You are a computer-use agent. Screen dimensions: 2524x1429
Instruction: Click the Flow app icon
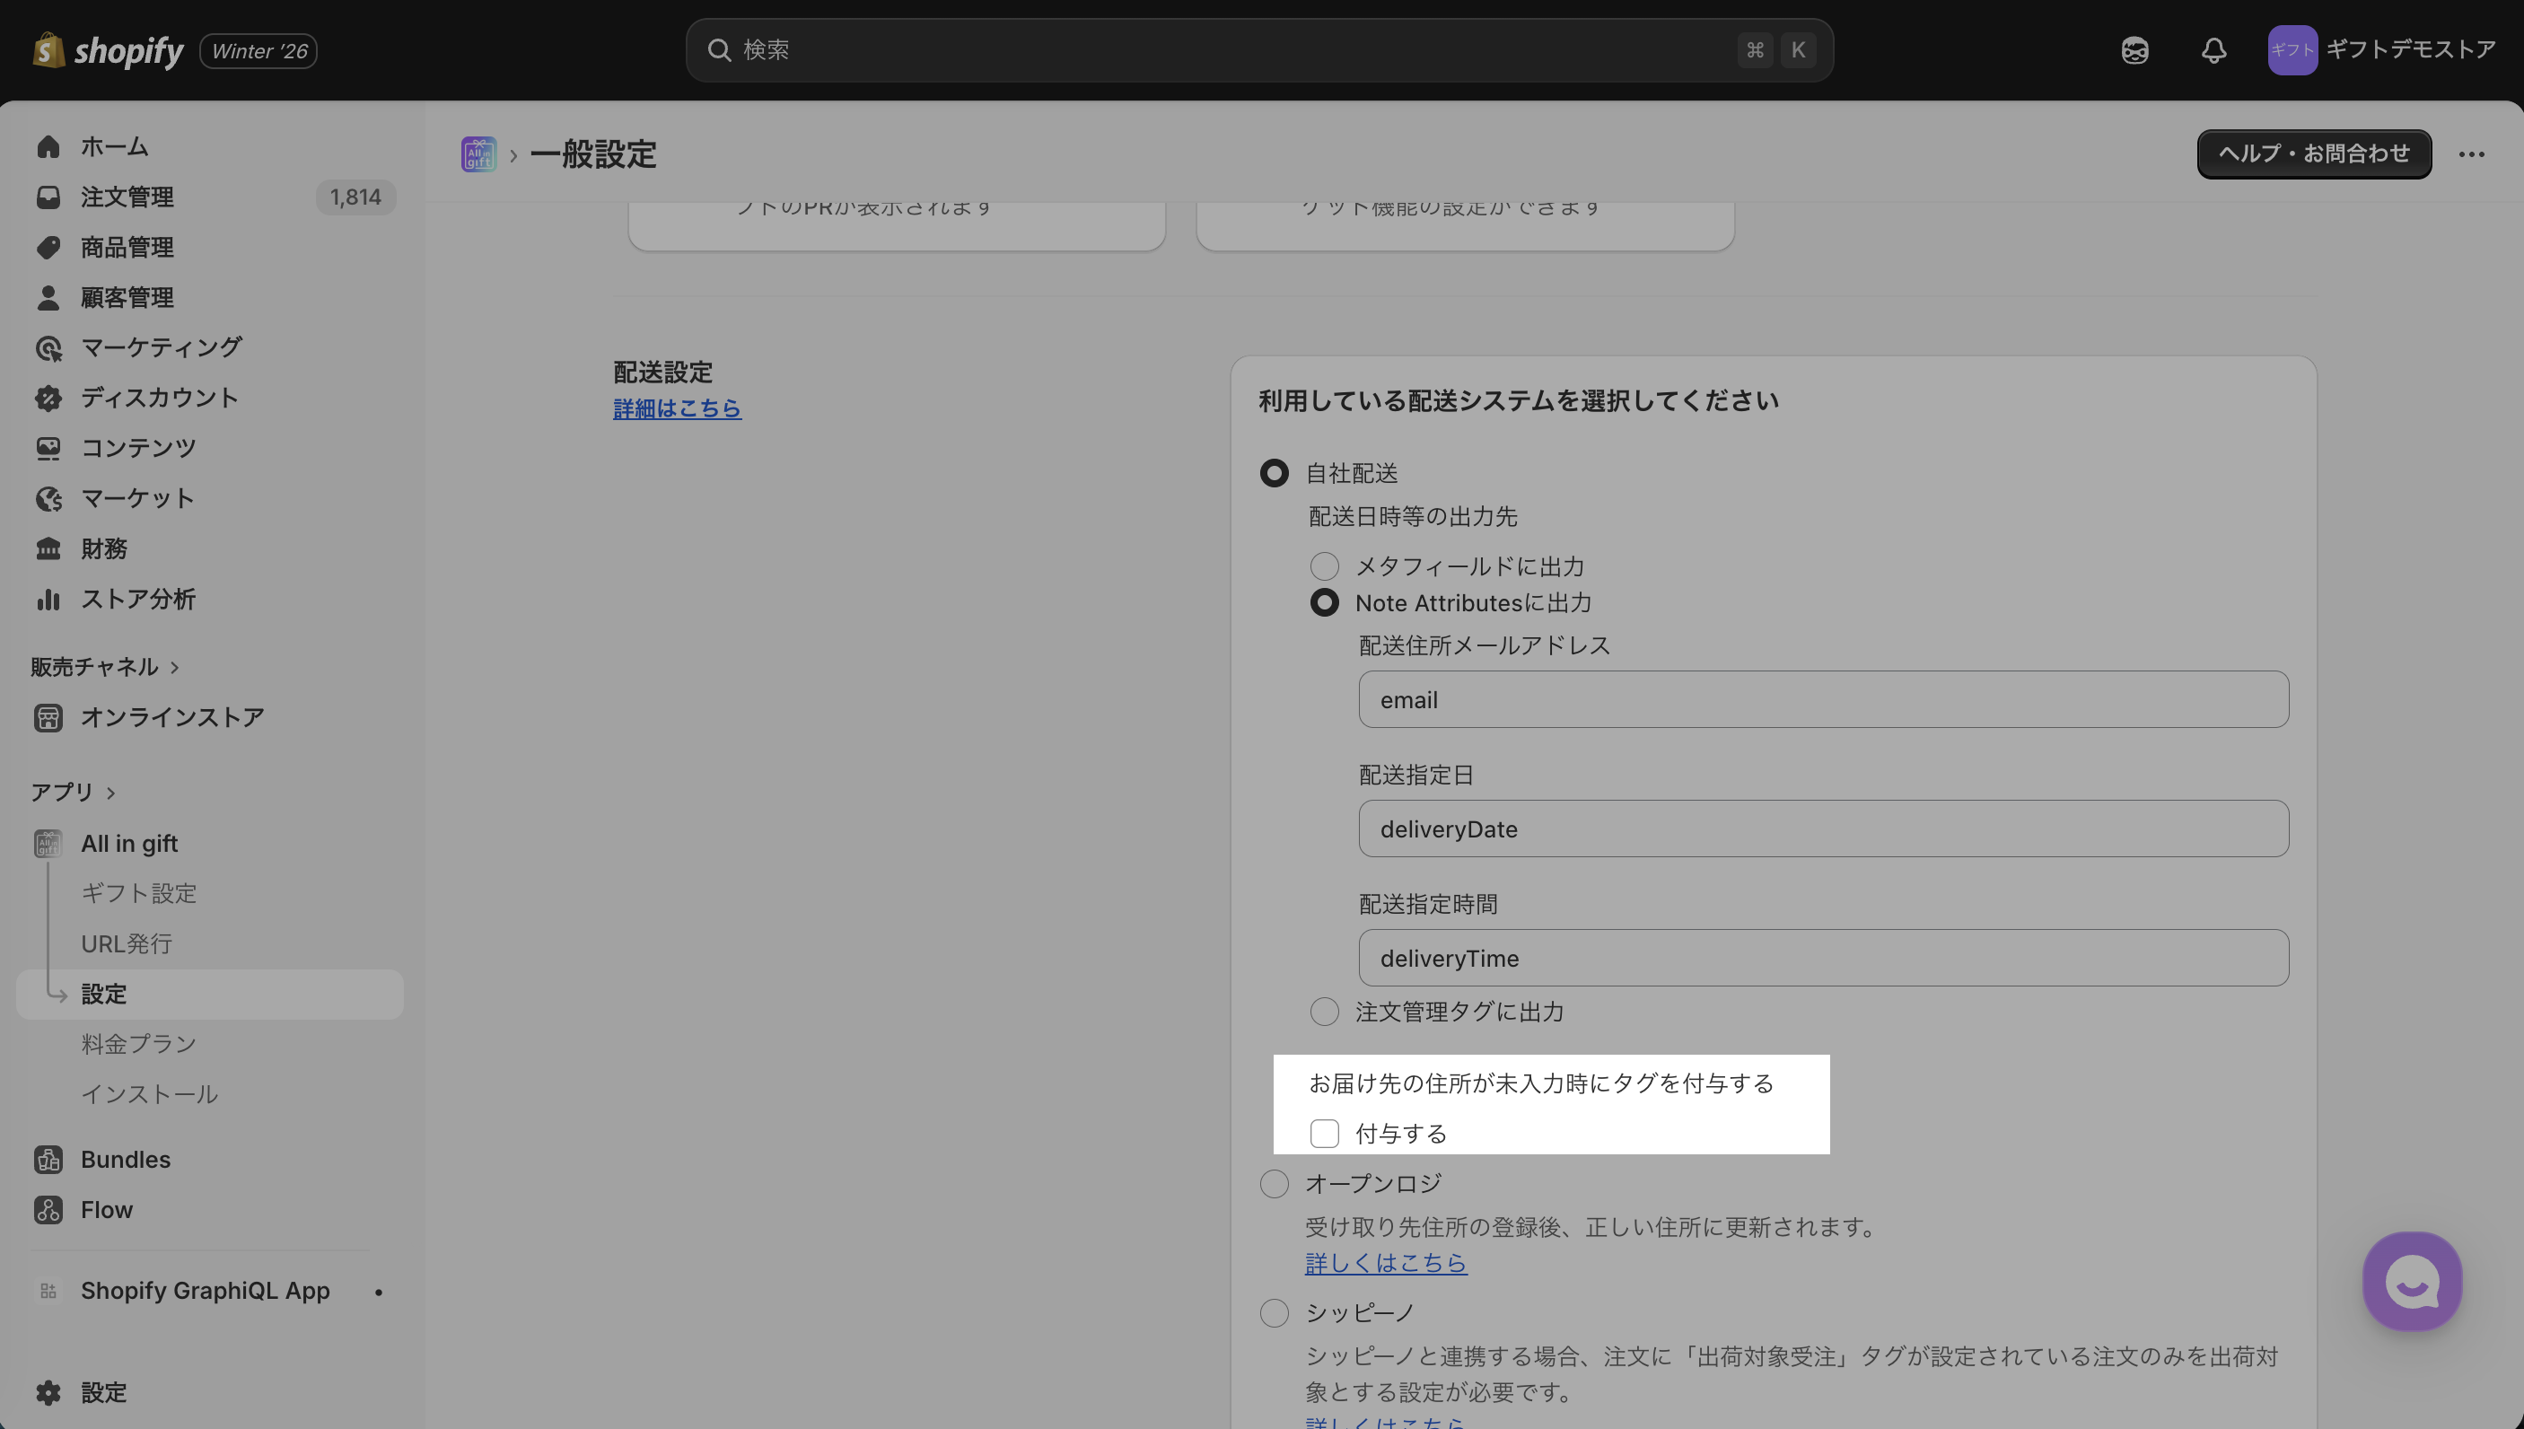48,1210
